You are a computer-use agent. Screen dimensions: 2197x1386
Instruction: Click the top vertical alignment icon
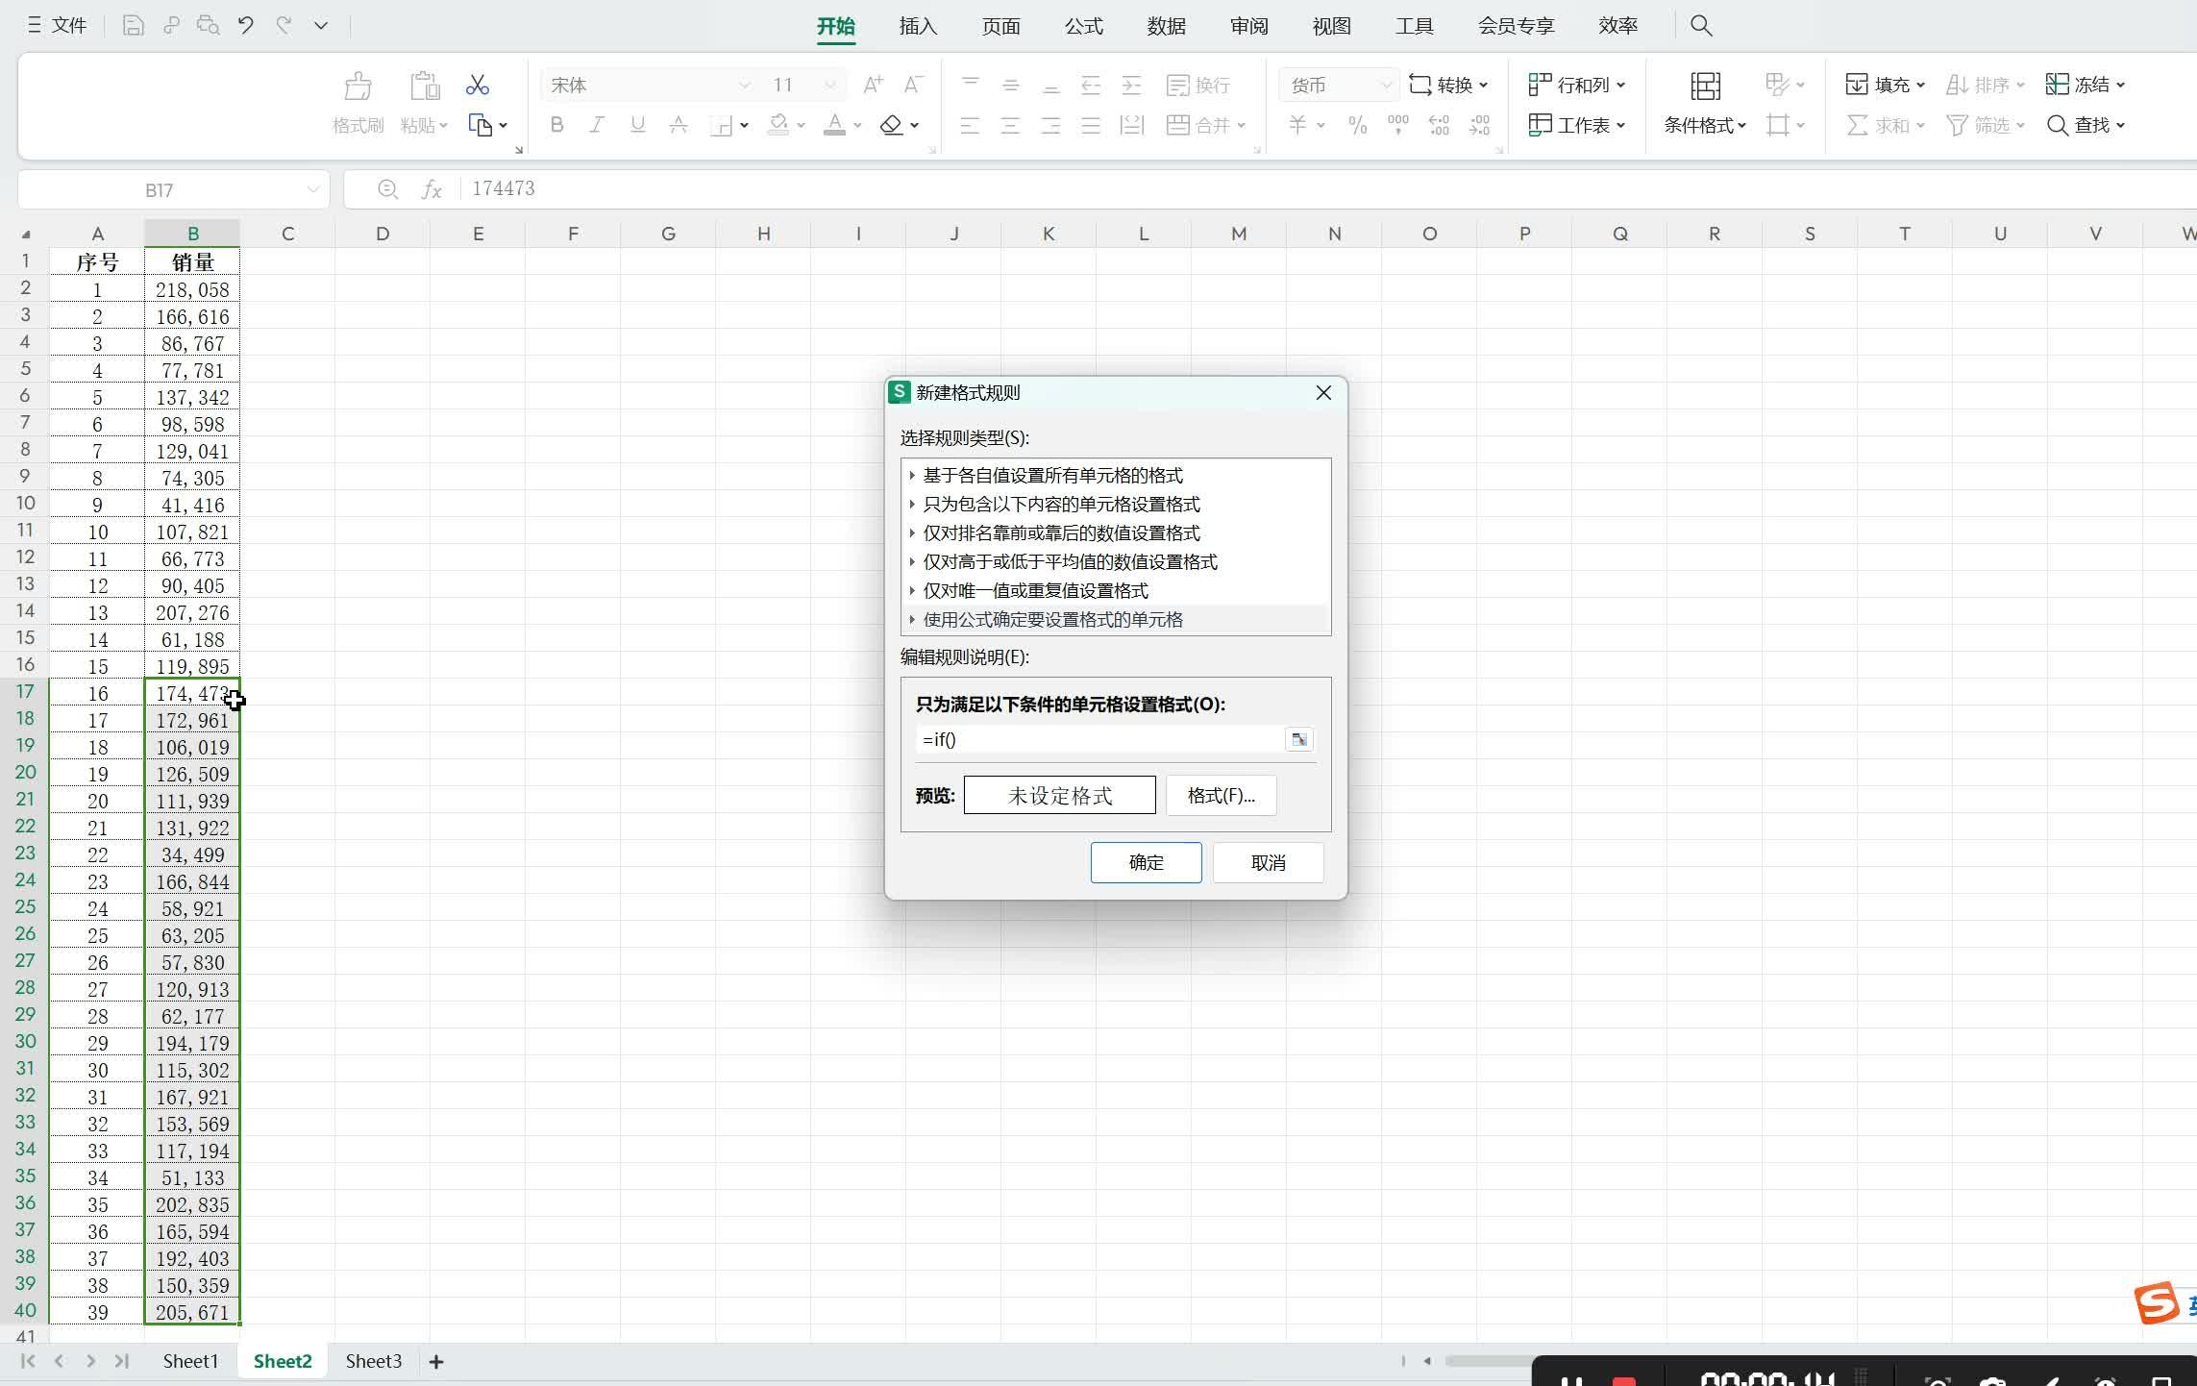[971, 85]
